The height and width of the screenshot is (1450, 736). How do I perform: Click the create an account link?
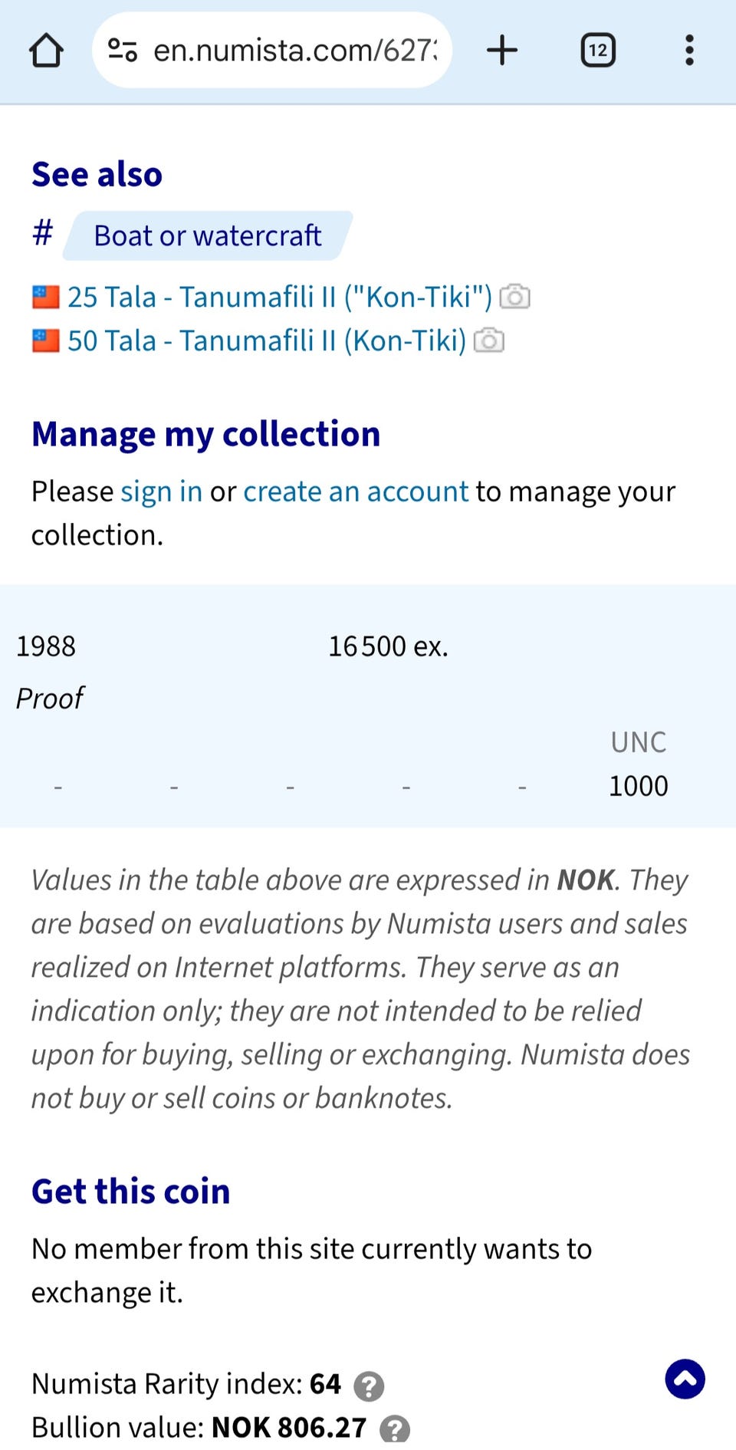pyautogui.click(x=356, y=492)
